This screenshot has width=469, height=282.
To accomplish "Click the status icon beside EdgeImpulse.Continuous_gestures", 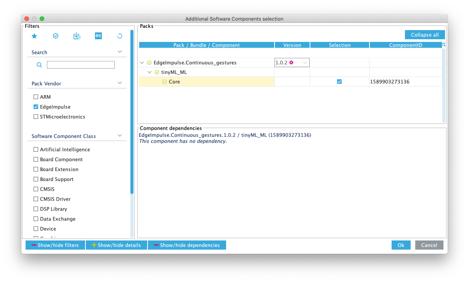I will pyautogui.click(x=149, y=62).
